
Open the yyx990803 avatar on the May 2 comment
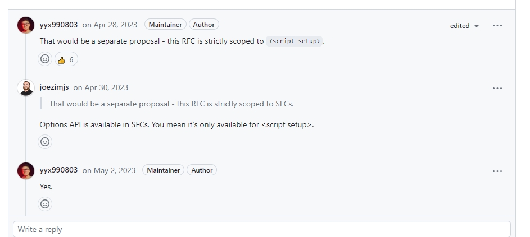point(26,171)
